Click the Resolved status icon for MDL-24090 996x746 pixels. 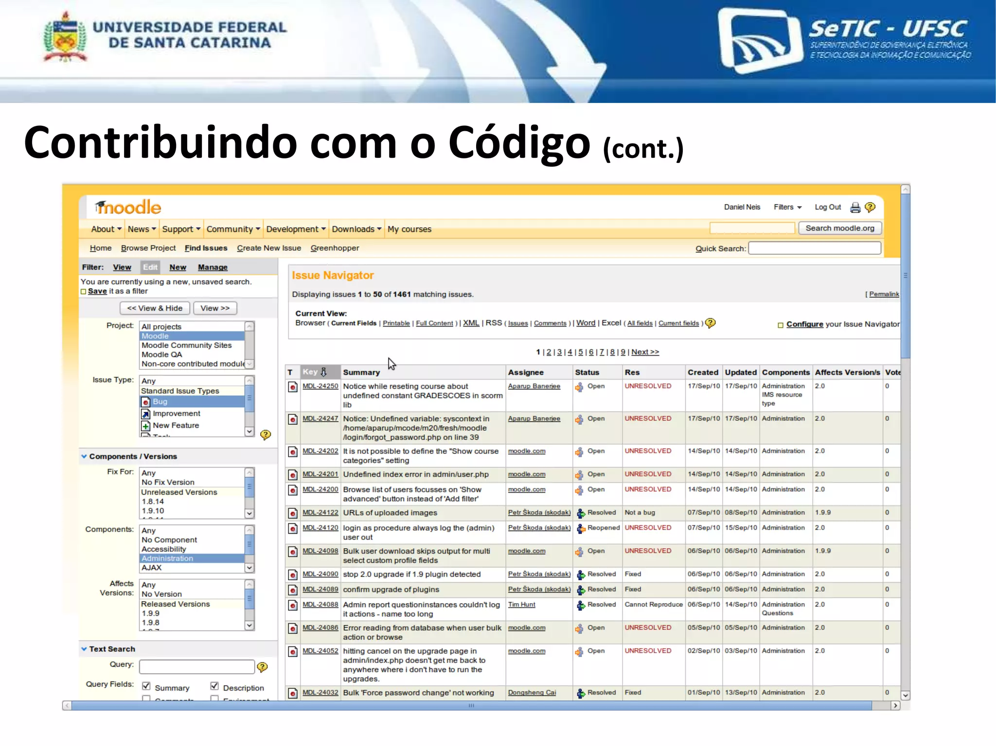581,575
